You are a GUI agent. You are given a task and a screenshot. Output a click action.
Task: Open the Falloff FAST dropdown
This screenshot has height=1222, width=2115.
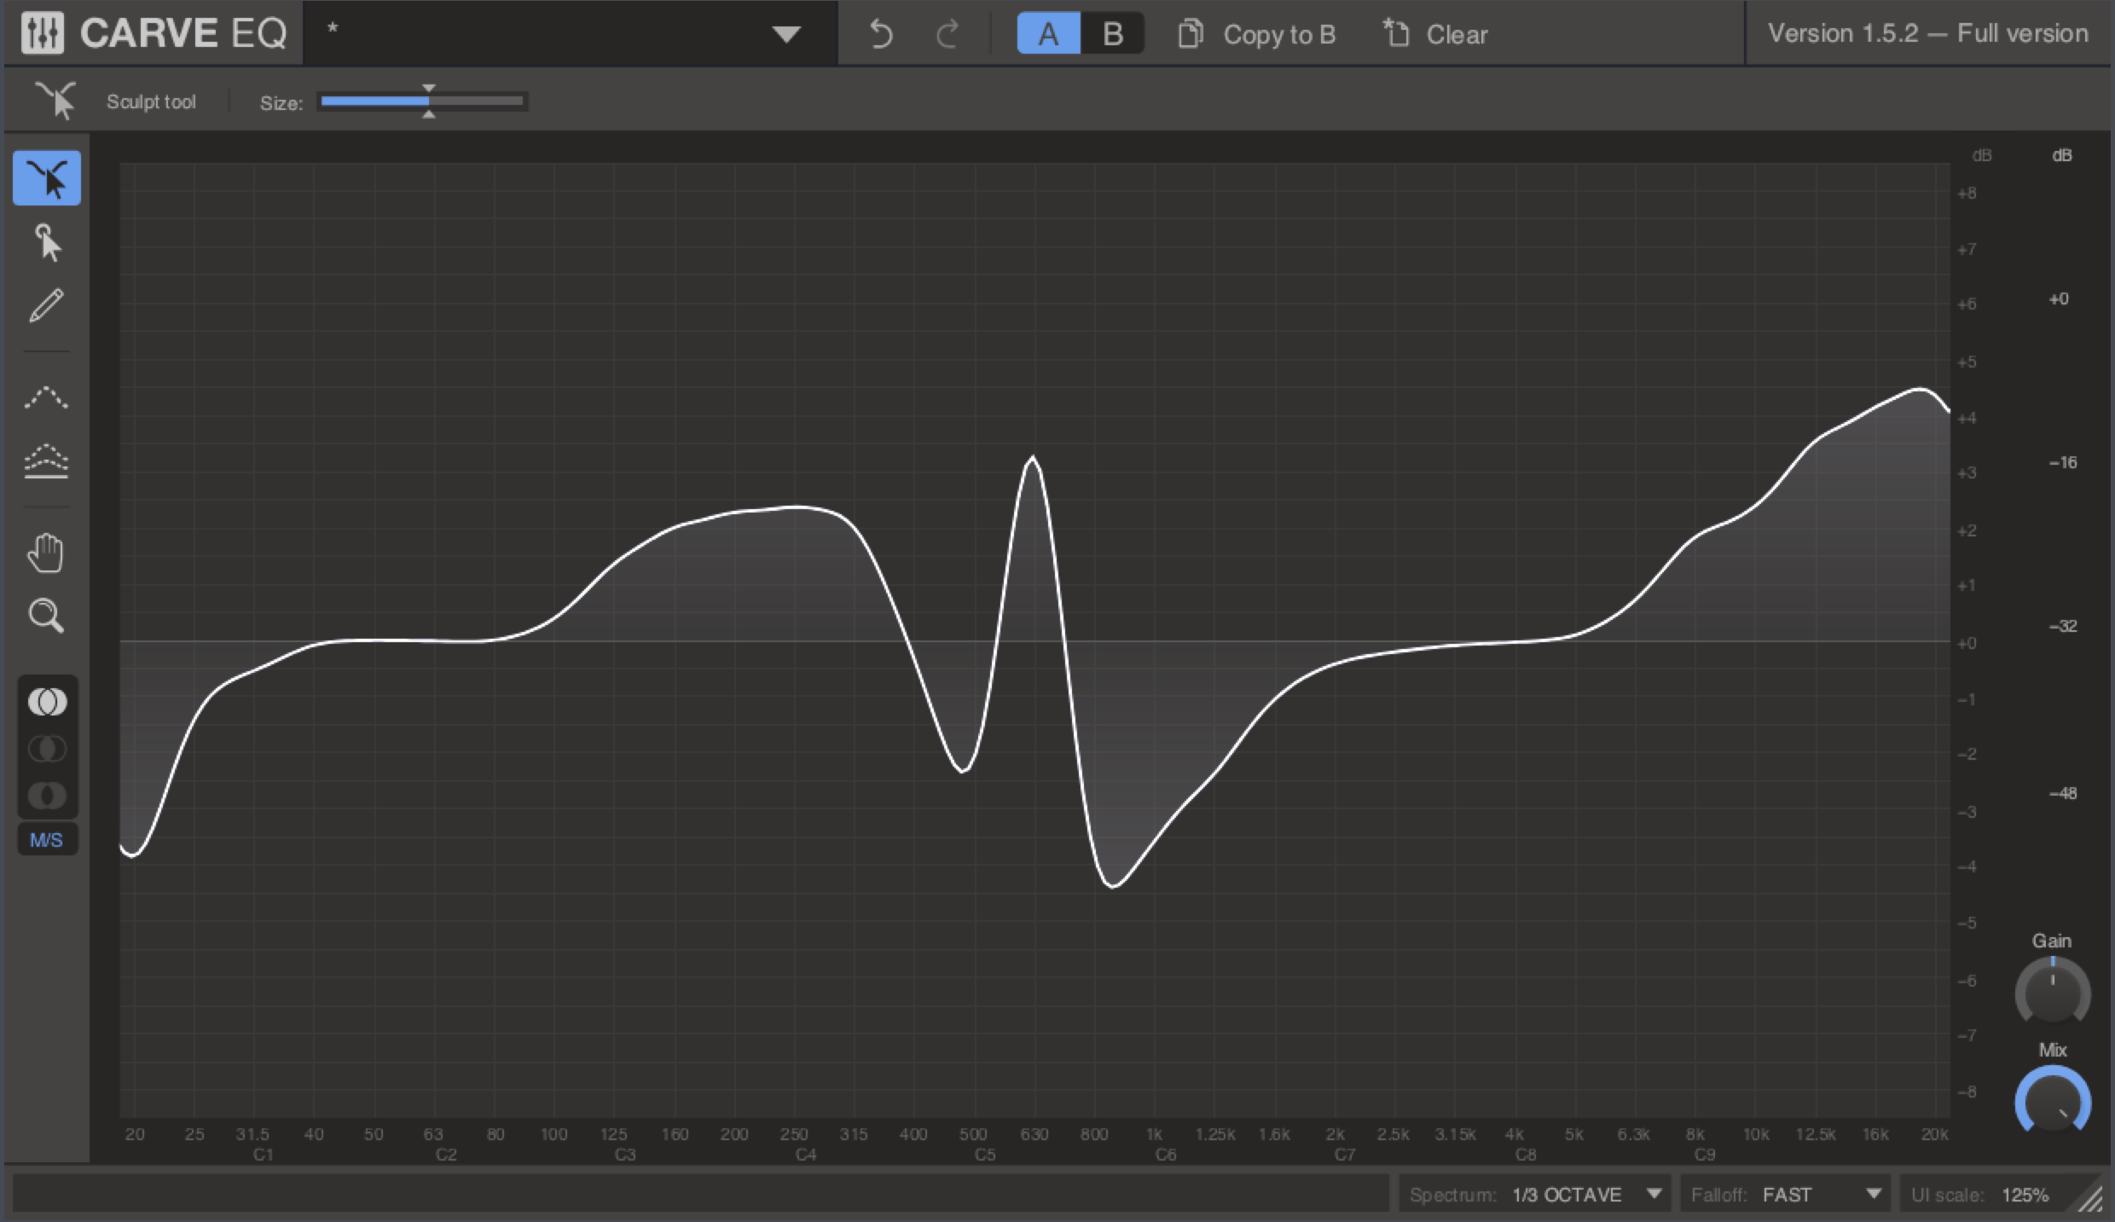pyautogui.click(x=1786, y=1194)
